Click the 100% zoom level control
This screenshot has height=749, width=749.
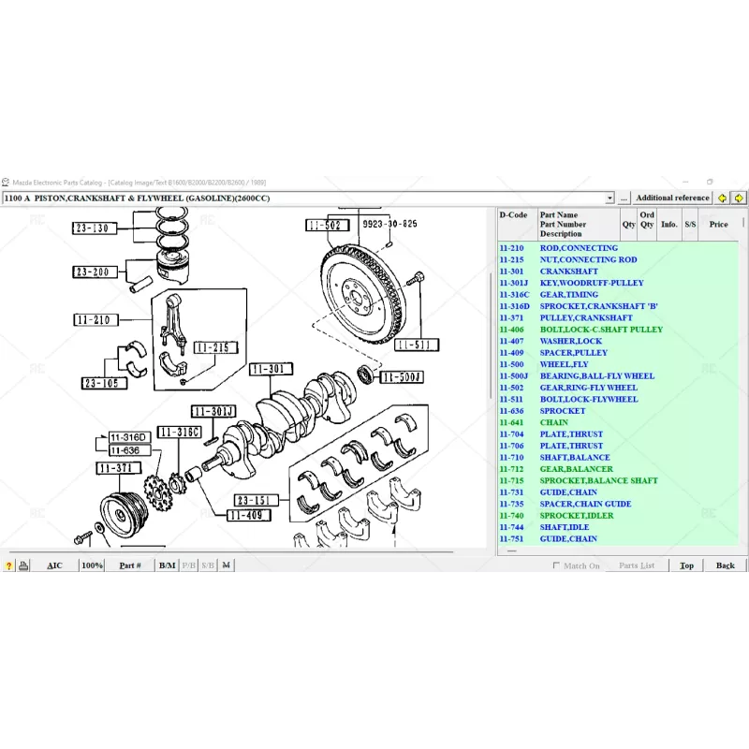click(91, 565)
